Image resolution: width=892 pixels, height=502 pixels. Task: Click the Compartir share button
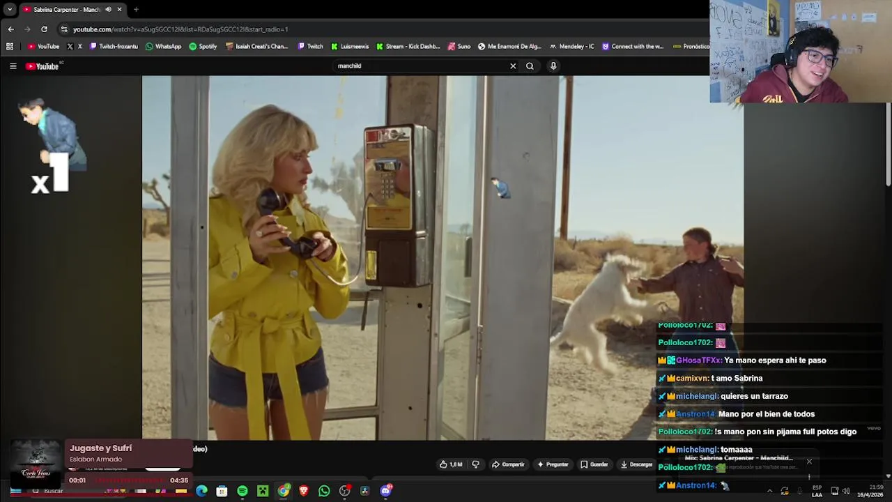[x=508, y=464]
